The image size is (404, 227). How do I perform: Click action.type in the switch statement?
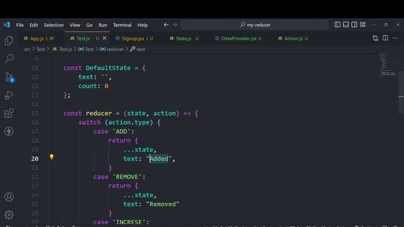coord(129,122)
